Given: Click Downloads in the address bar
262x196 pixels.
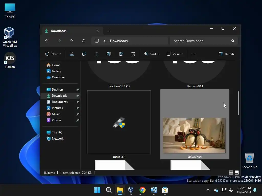Looking at the screenshot, I should coord(119,41).
